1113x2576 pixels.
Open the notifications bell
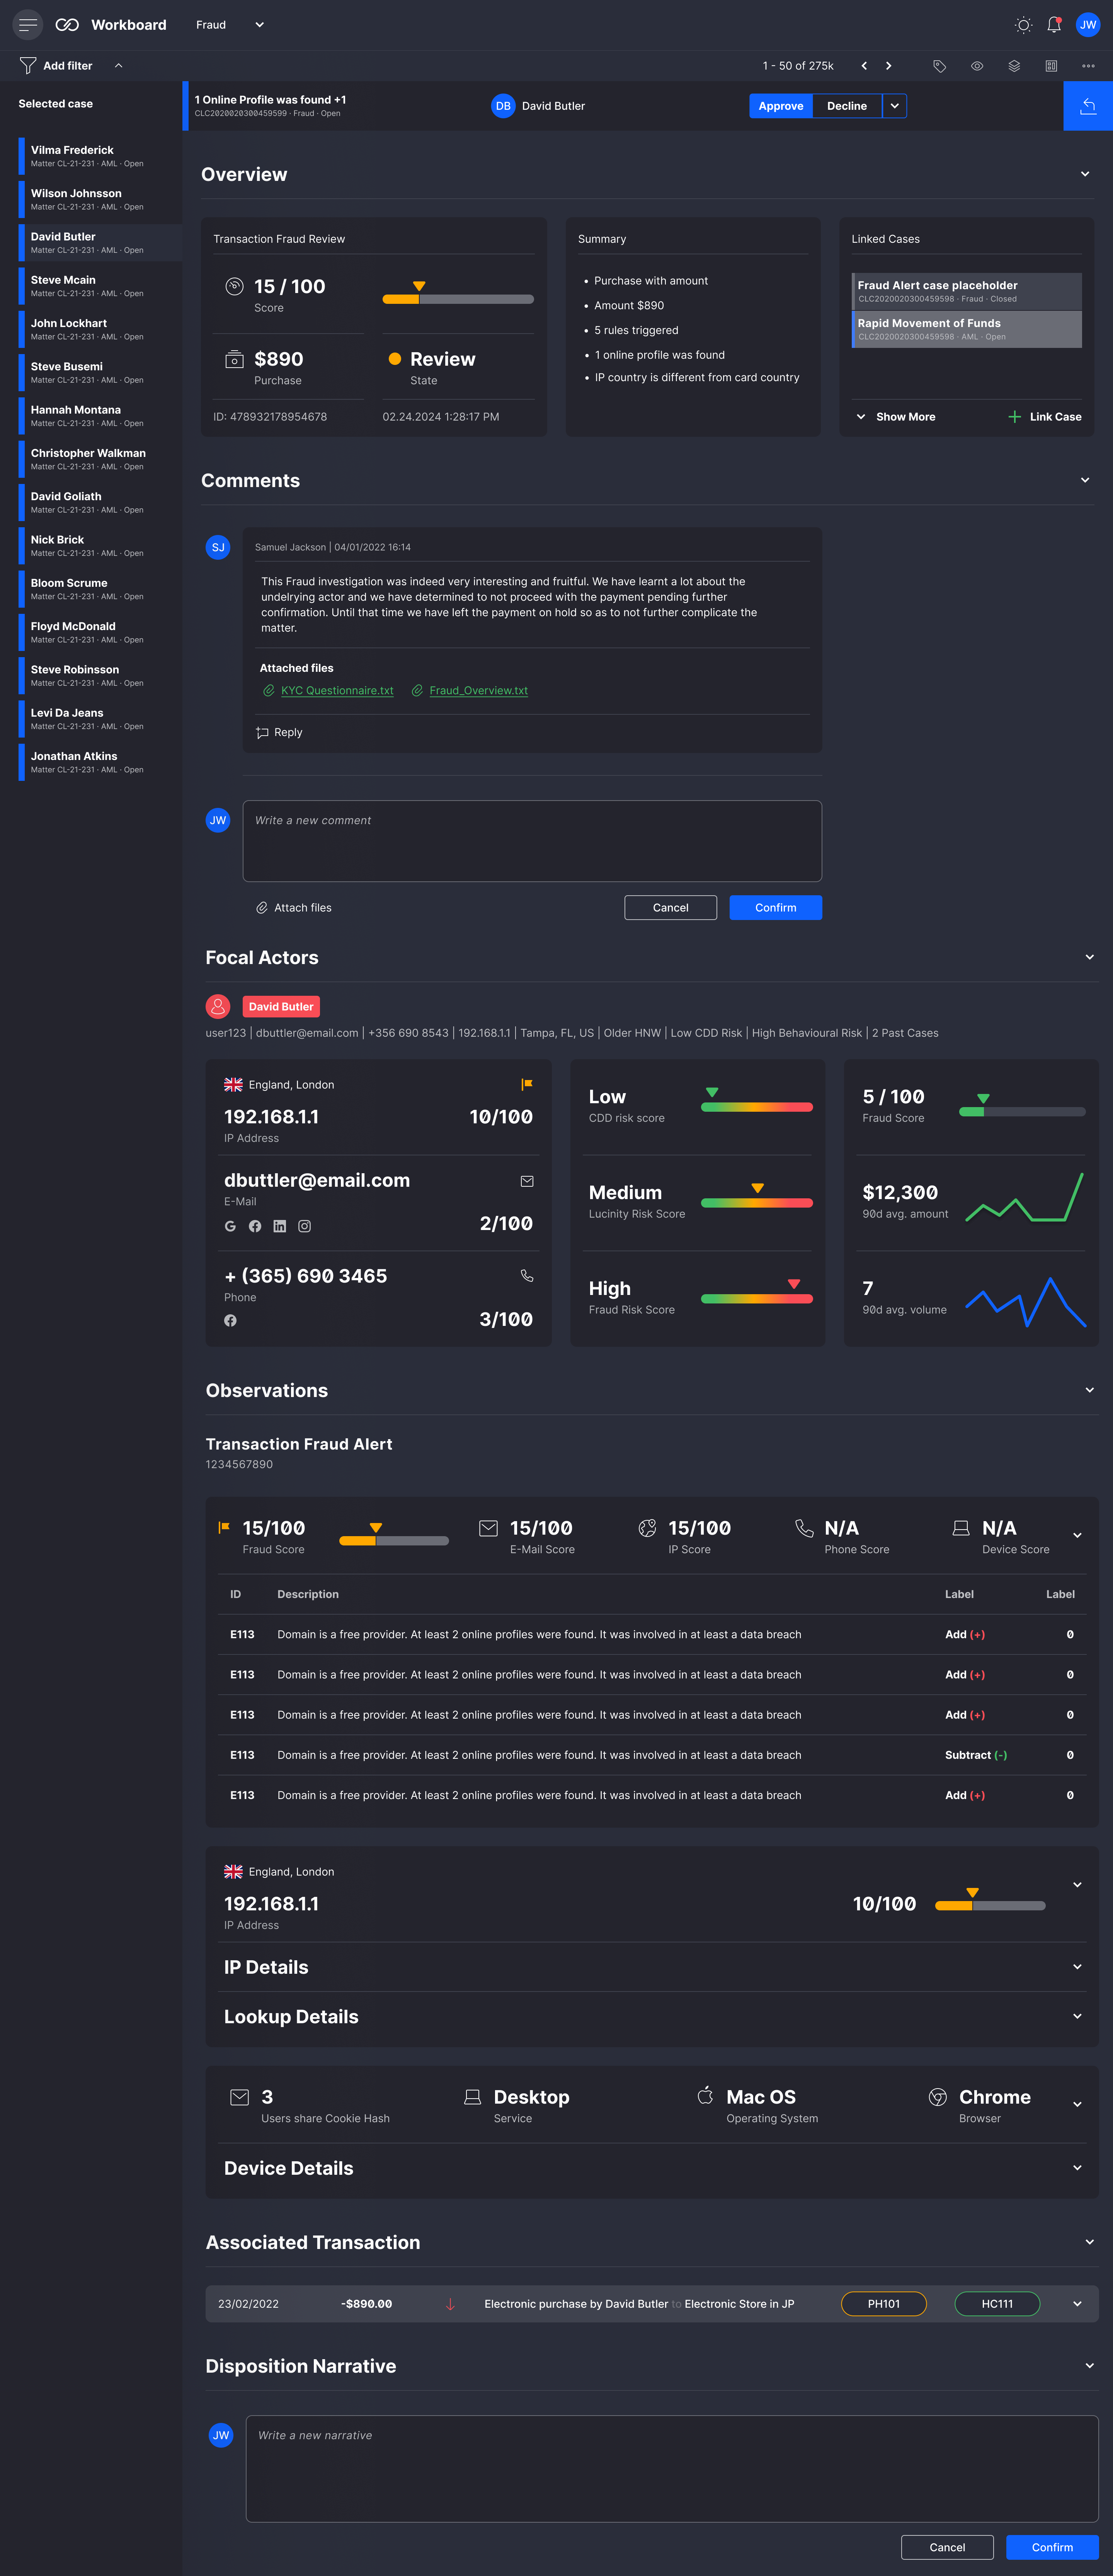(1054, 25)
